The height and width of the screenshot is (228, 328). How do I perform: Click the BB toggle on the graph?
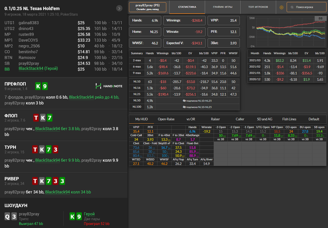click(320, 18)
